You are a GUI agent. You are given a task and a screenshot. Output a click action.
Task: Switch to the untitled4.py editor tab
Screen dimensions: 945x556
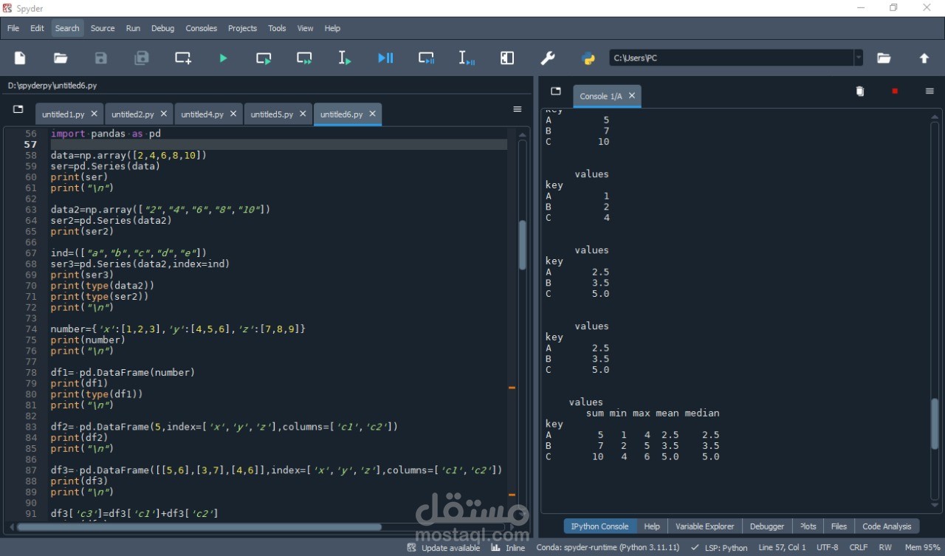pyautogui.click(x=202, y=114)
